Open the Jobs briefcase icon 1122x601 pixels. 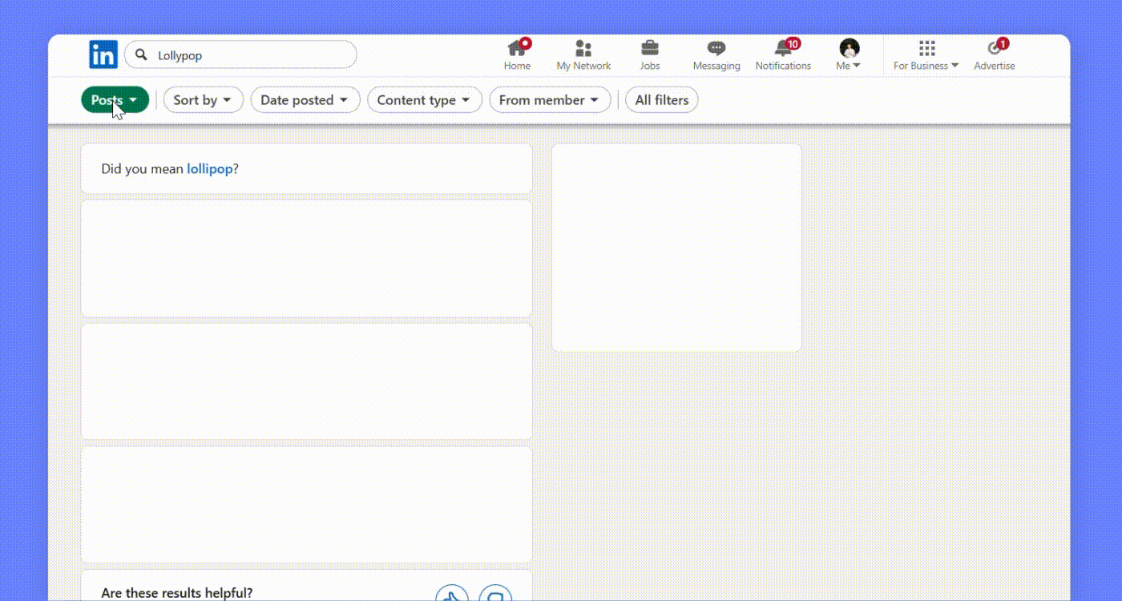[650, 49]
